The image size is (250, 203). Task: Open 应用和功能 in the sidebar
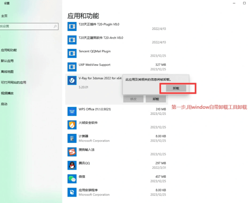click(9, 50)
